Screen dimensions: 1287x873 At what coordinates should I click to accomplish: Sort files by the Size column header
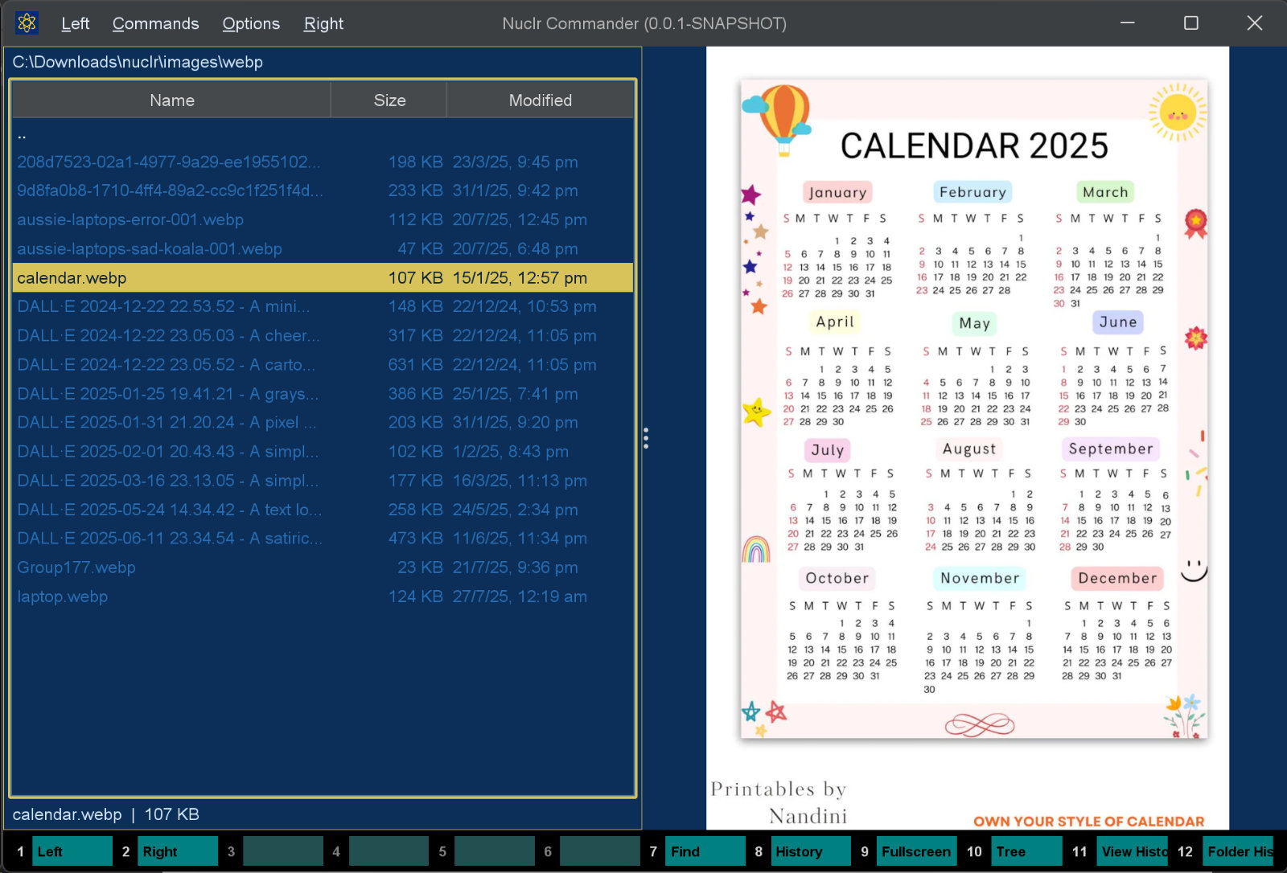click(389, 100)
